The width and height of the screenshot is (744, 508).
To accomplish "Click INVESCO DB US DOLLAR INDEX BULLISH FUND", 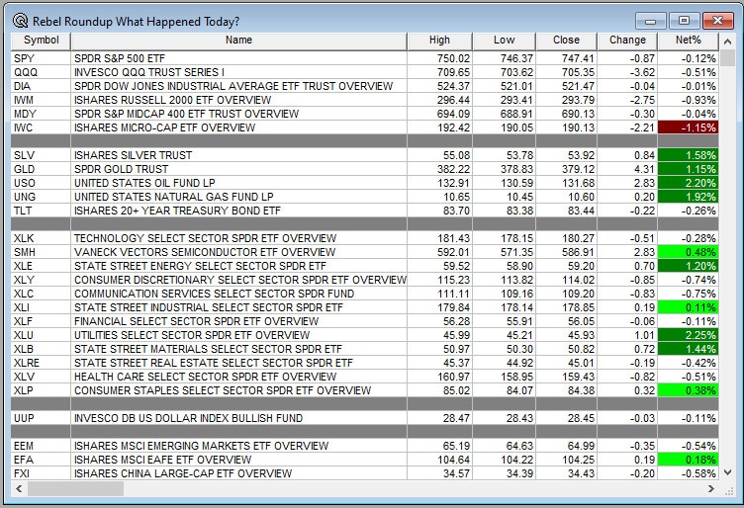I will [238, 418].
